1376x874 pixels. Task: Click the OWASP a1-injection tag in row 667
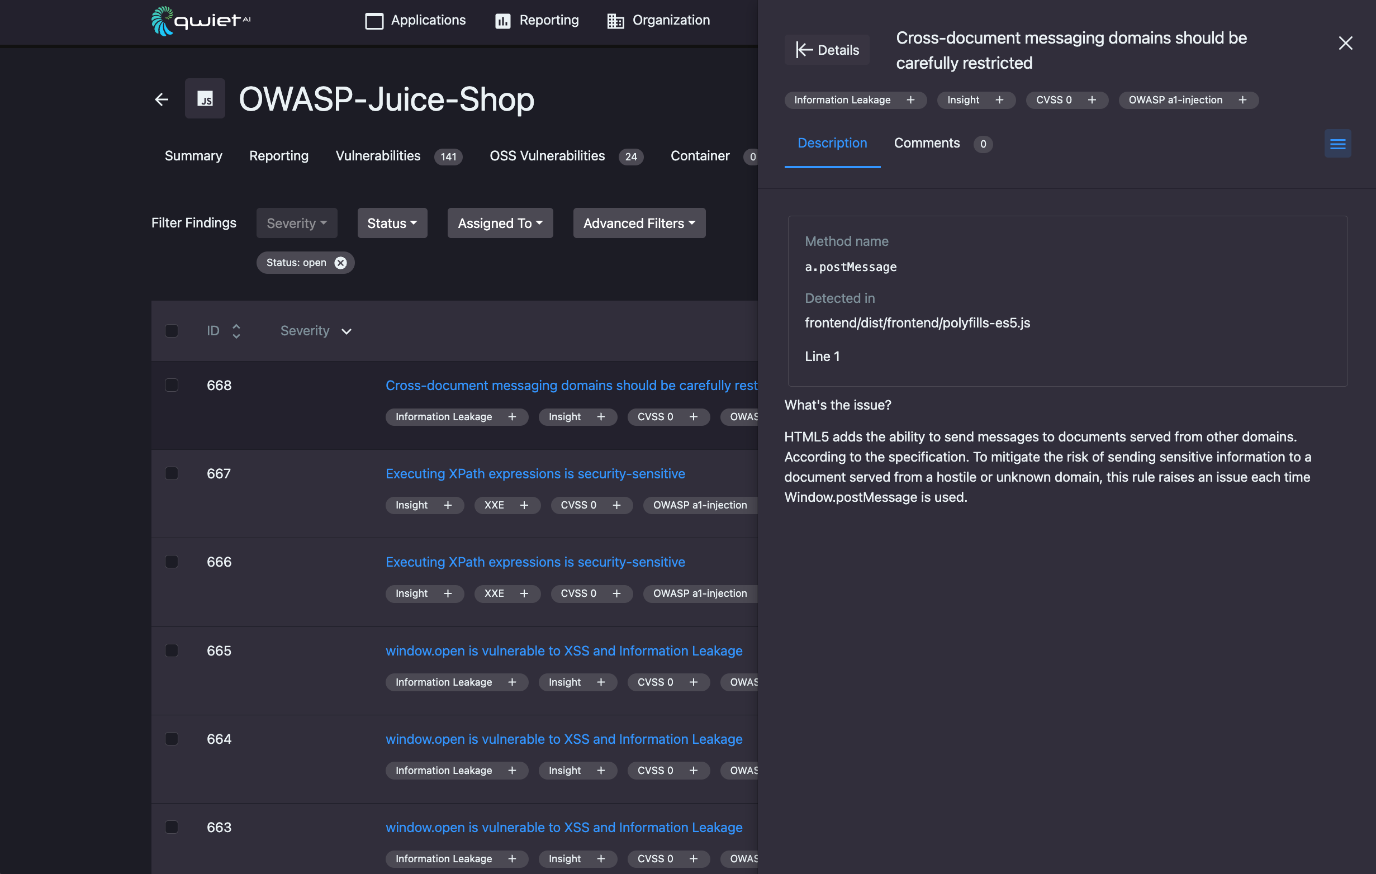pos(700,505)
